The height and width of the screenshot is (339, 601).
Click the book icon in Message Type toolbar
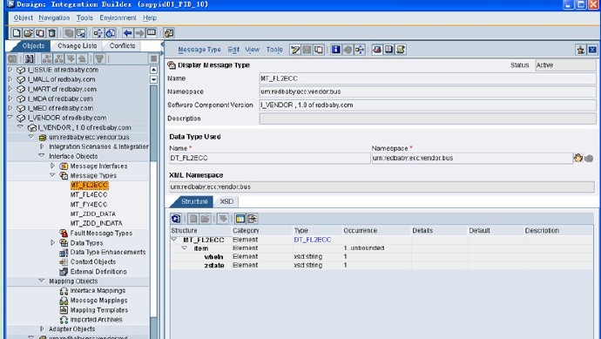coord(388,50)
